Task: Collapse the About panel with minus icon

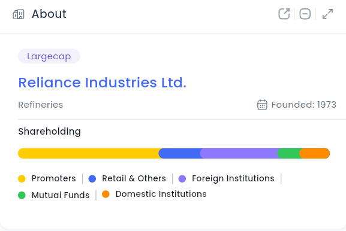Action: 305,14
